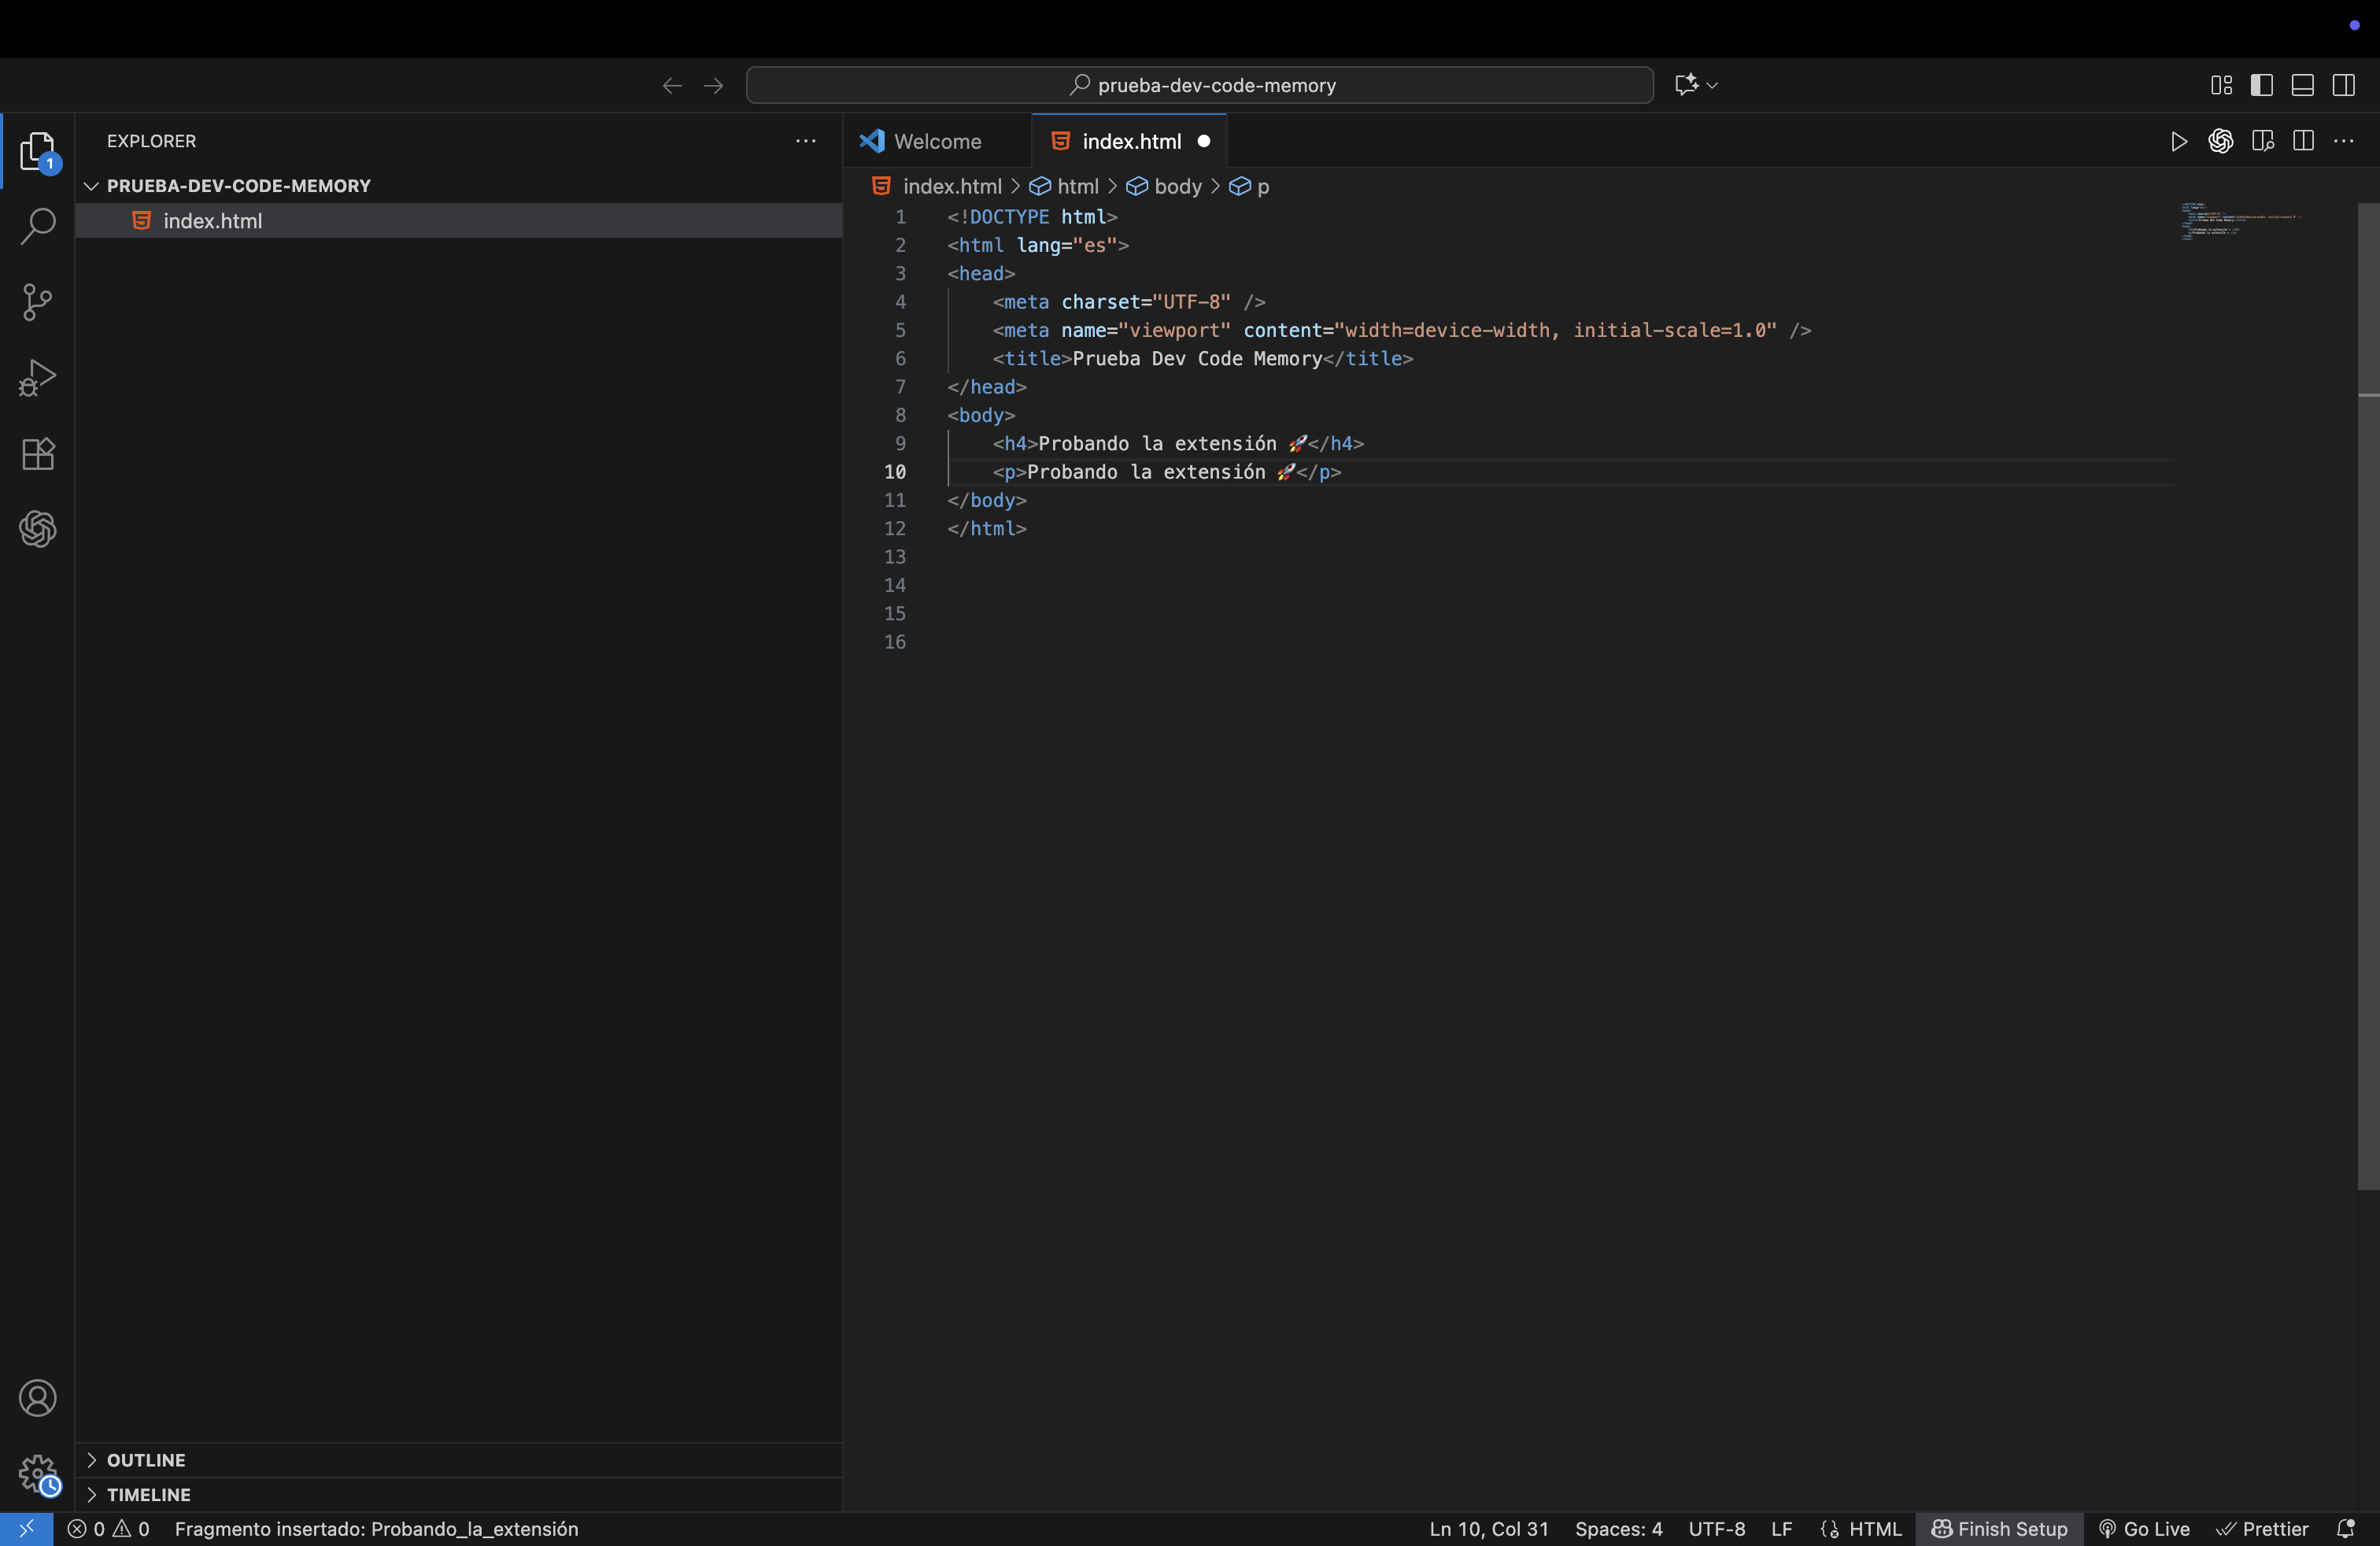Go back with the left arrow
2380x1546 pixels.
tap(672, 86)
